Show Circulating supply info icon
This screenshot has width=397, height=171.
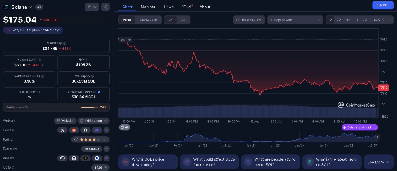click(95, 92)
